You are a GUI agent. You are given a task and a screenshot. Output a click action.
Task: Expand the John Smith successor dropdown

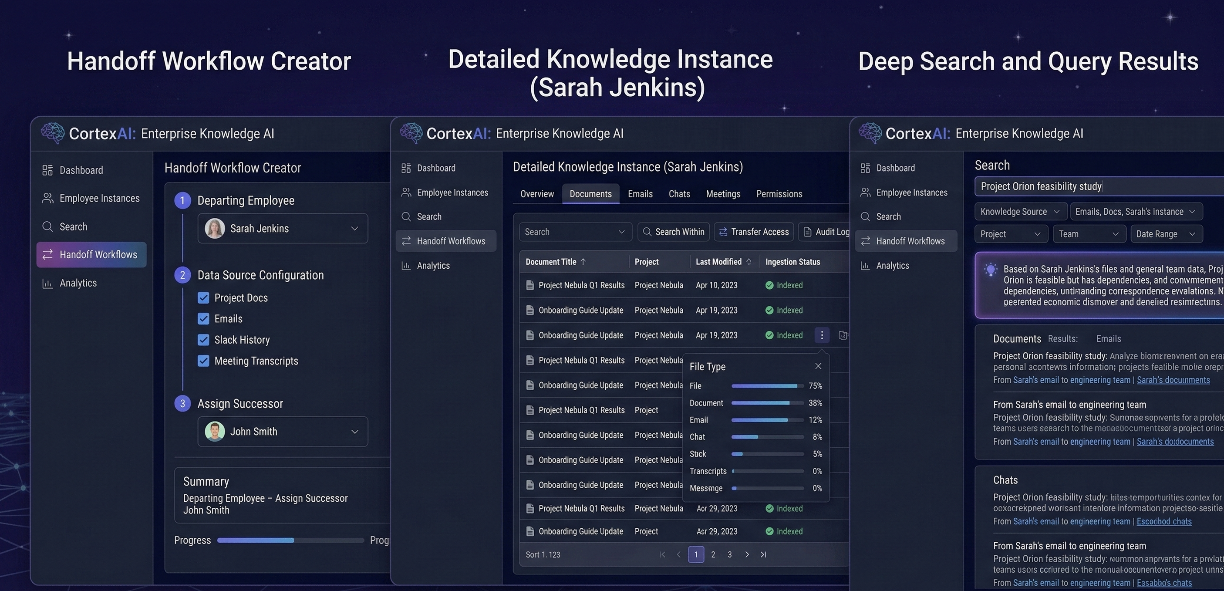(354, 431)
